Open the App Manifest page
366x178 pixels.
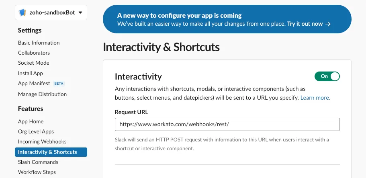[34, 84]
